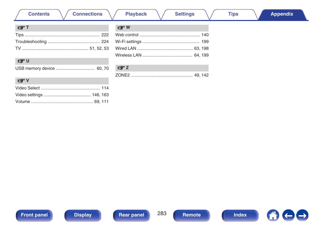Screen dimensions: 324x228
Task: Click the 'Troubleshooting' index entry text
Action: (31, 42)
